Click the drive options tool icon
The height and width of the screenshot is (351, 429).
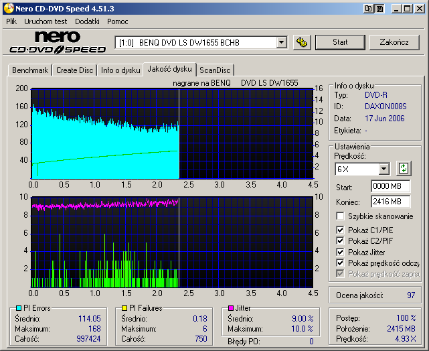coord(302,42)
